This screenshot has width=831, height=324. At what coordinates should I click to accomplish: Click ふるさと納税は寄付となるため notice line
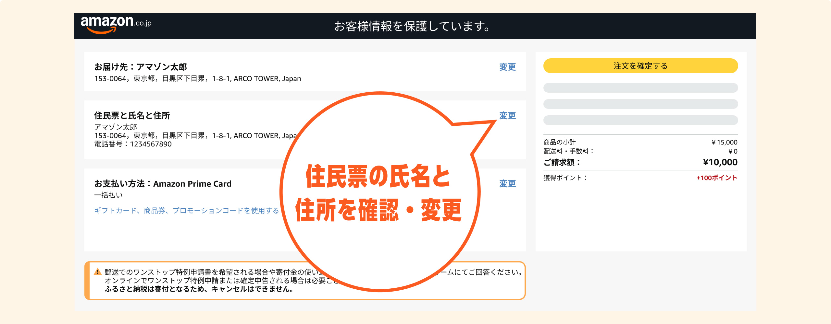(199, 289)
